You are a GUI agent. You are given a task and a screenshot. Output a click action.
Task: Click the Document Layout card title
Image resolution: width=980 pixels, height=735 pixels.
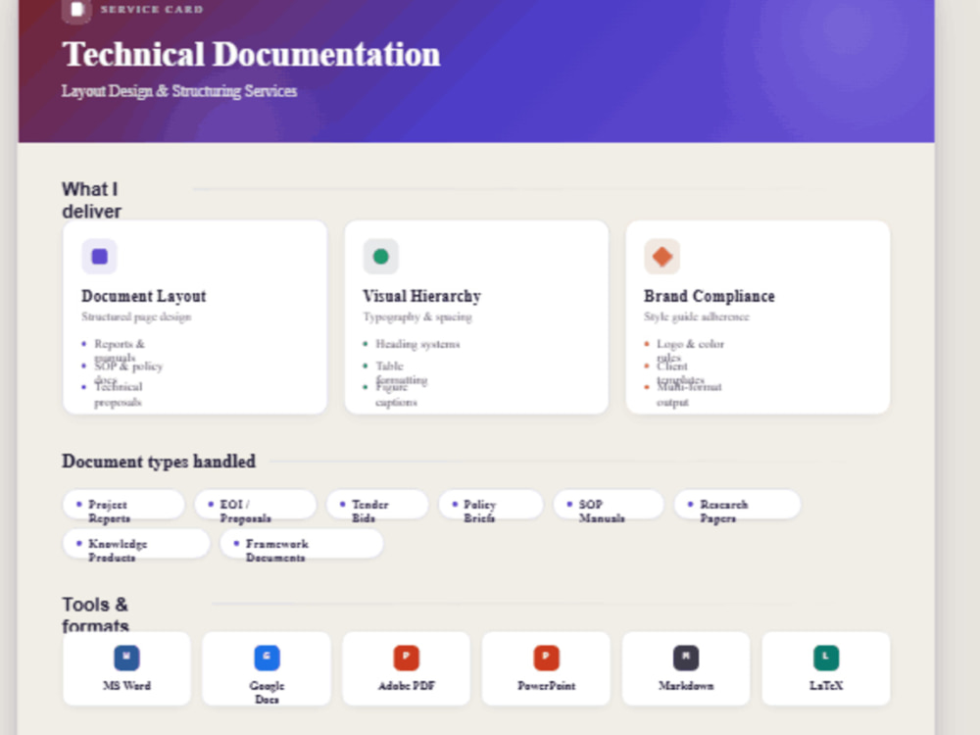coord(144,296)
